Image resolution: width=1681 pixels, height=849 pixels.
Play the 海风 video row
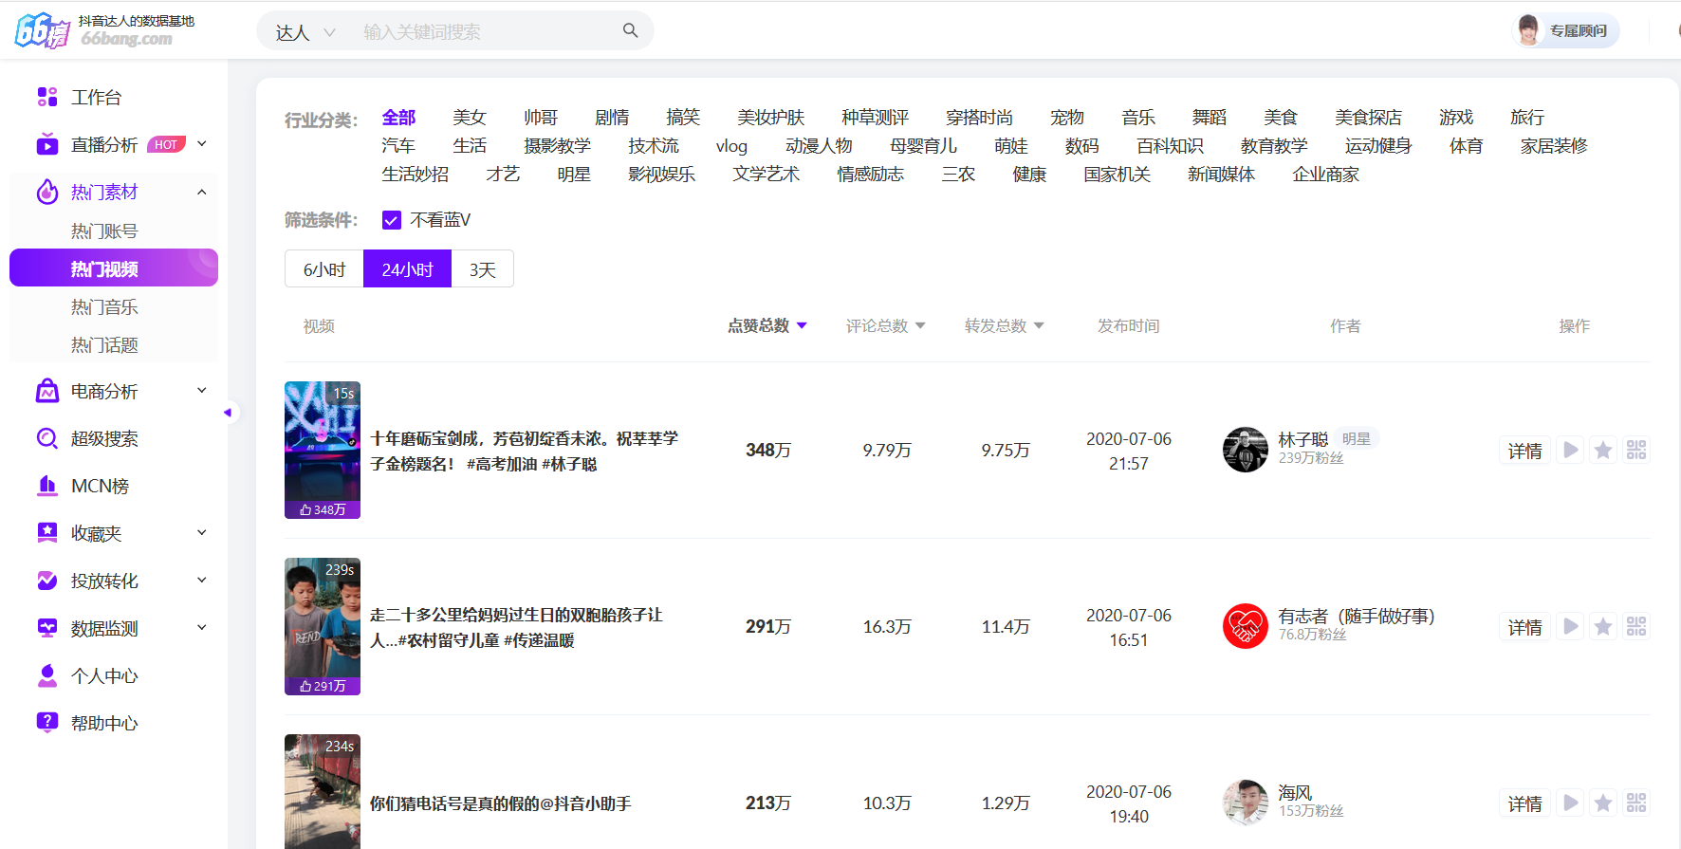click(1571, 803)
